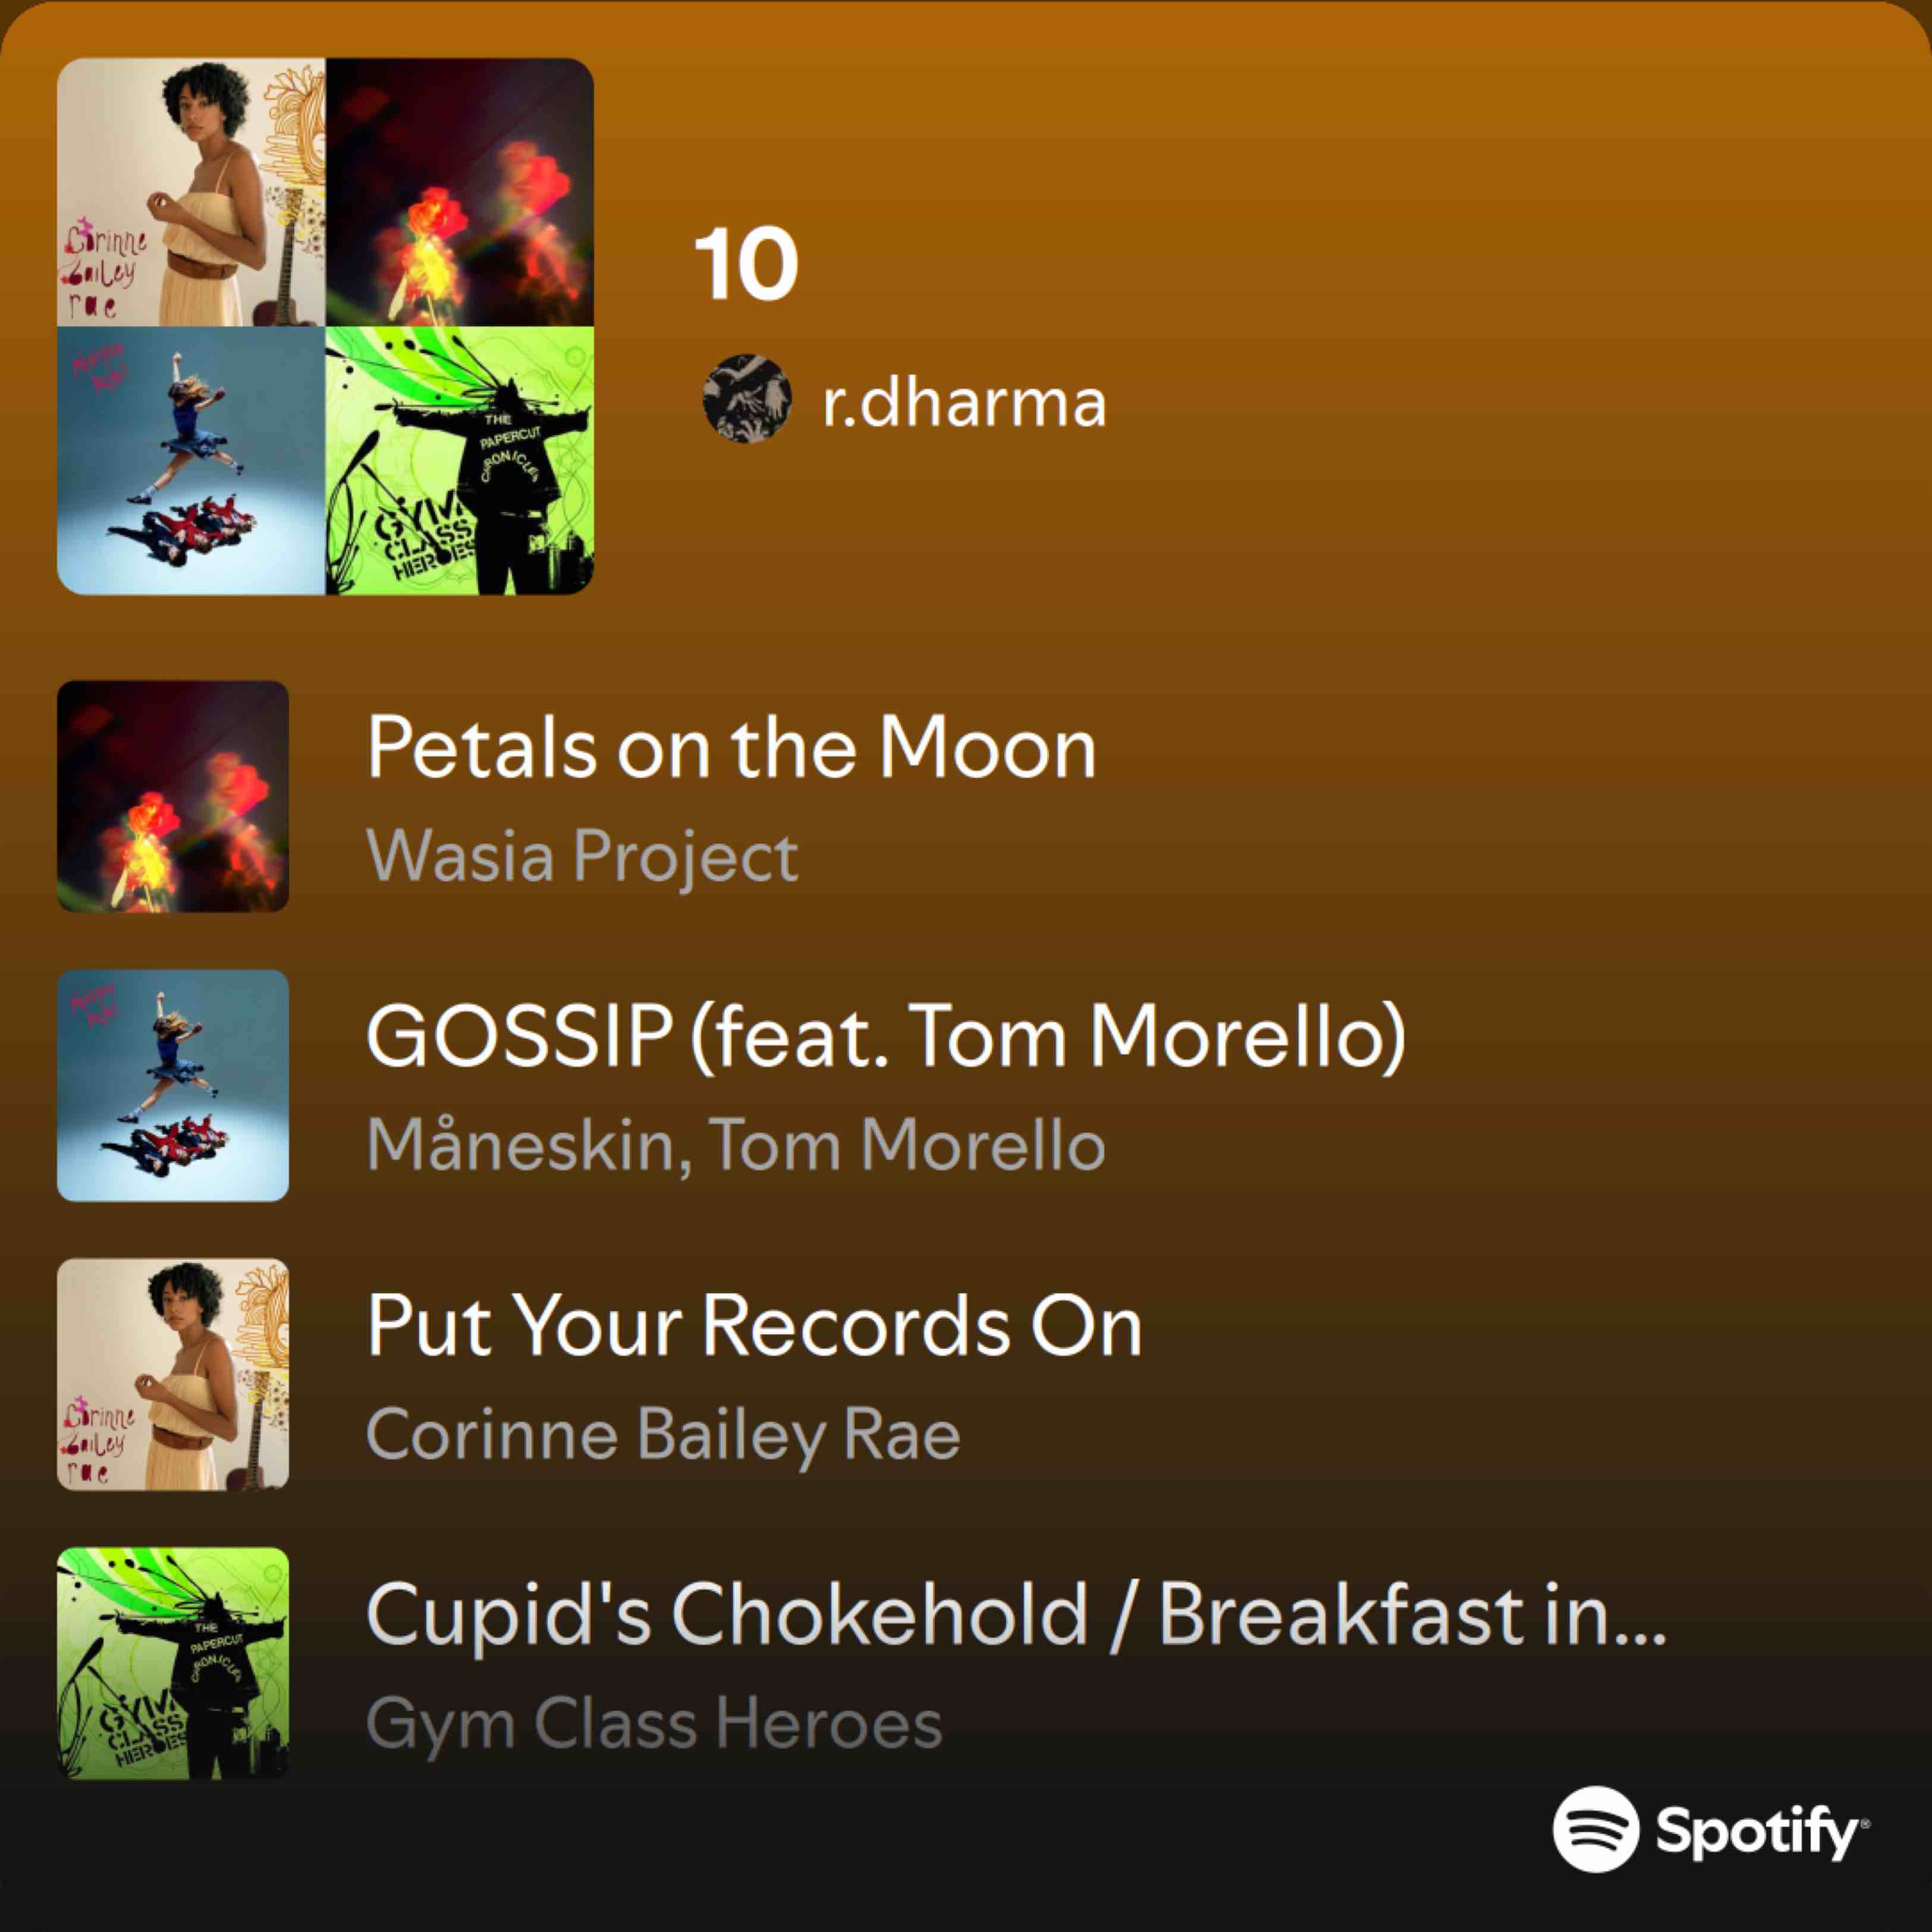Click the Petals on the Moon album thumbnail
Image resolution: width=1932 pixels, height=1932 pixels.
pos(173,796)
